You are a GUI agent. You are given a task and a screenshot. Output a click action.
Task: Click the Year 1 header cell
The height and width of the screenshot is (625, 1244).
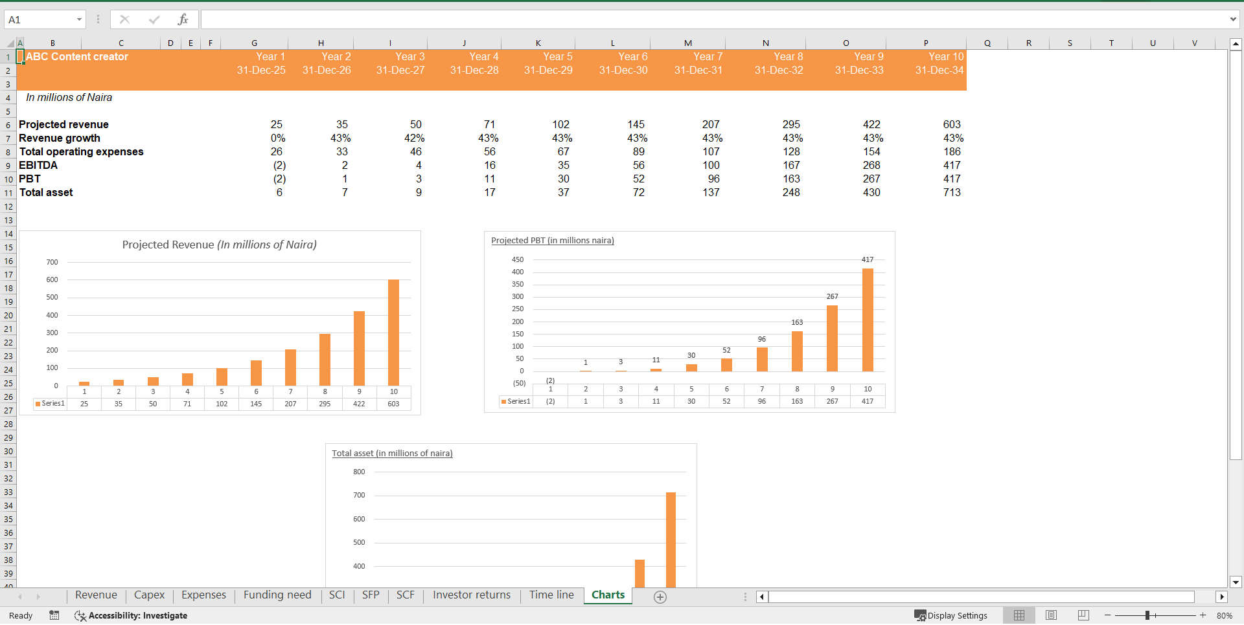[x=270, y=57]
